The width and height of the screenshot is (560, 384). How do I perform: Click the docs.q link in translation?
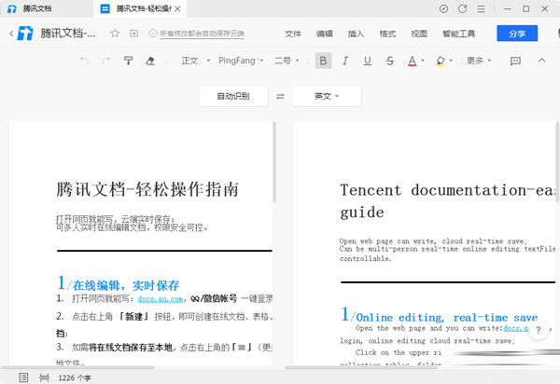516,328
